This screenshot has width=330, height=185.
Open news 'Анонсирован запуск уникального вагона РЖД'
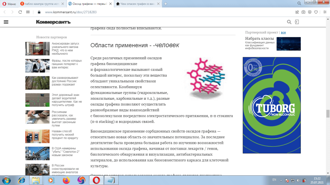point(65,49)
